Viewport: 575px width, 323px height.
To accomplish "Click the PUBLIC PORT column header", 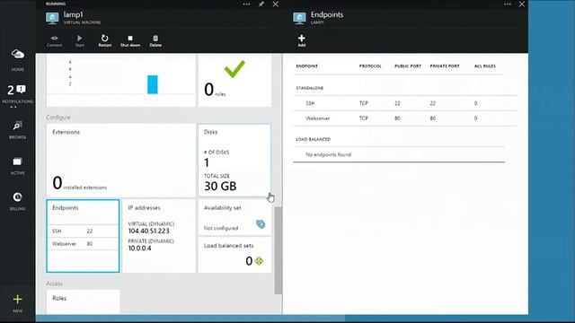I will (408, 66).
